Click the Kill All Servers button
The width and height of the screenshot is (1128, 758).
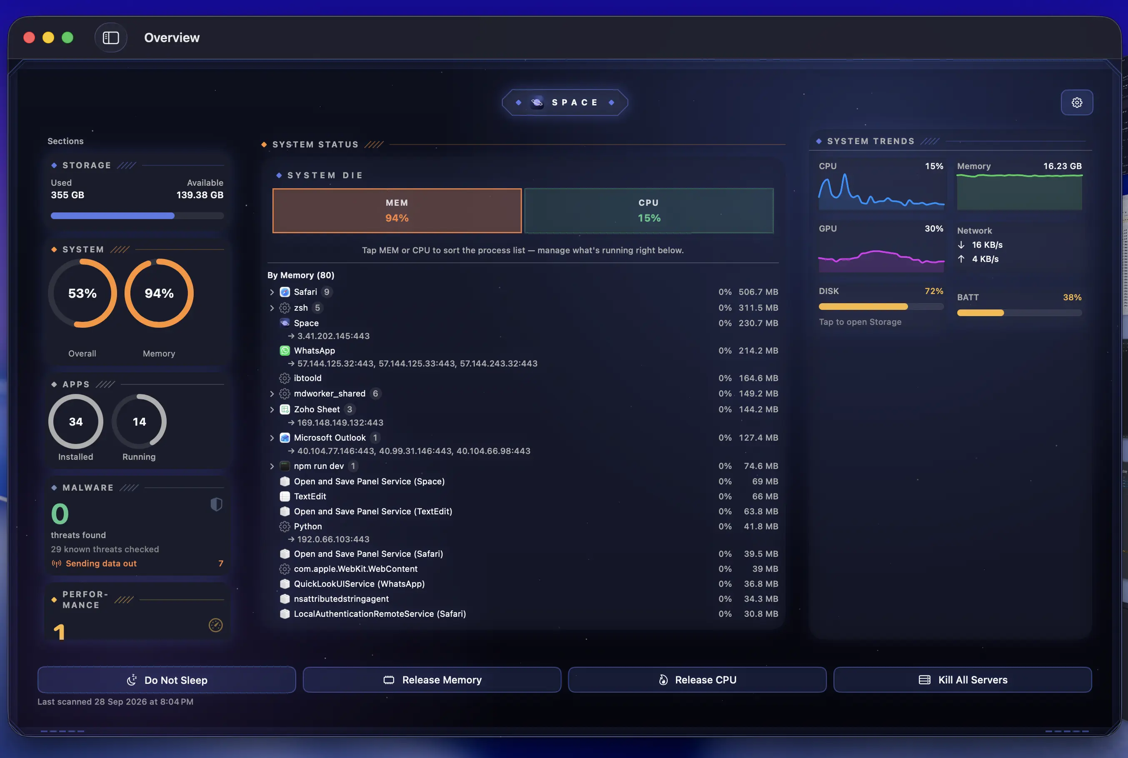click(x=963, y=680)
